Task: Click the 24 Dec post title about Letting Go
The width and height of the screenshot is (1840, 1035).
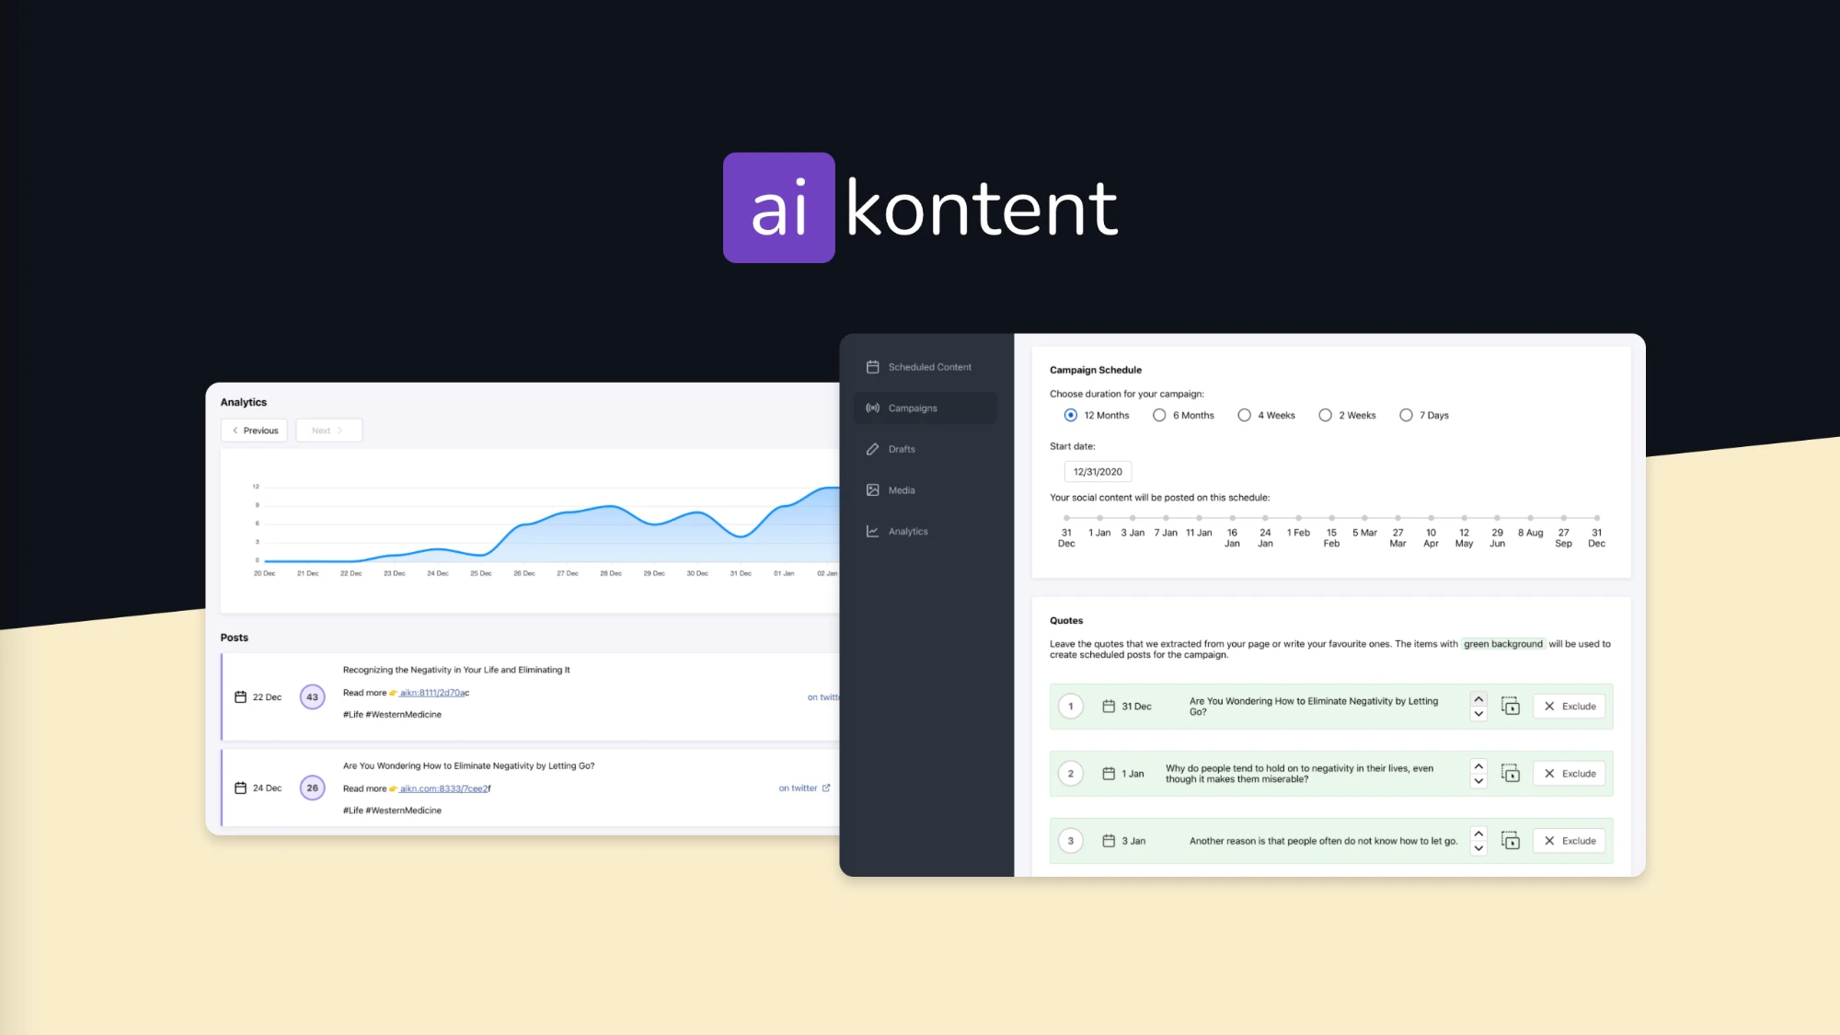Action: pyautogui.click(x=468, y=765)
